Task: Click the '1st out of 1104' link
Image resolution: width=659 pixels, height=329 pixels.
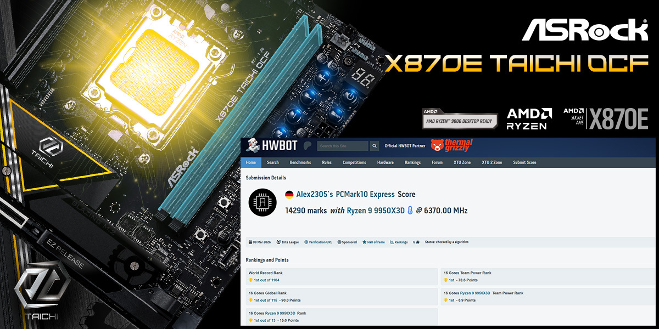Action: [x=266, y=280]
